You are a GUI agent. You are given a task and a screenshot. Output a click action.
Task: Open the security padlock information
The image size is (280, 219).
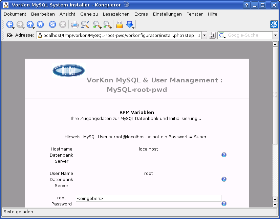(119, 24)
